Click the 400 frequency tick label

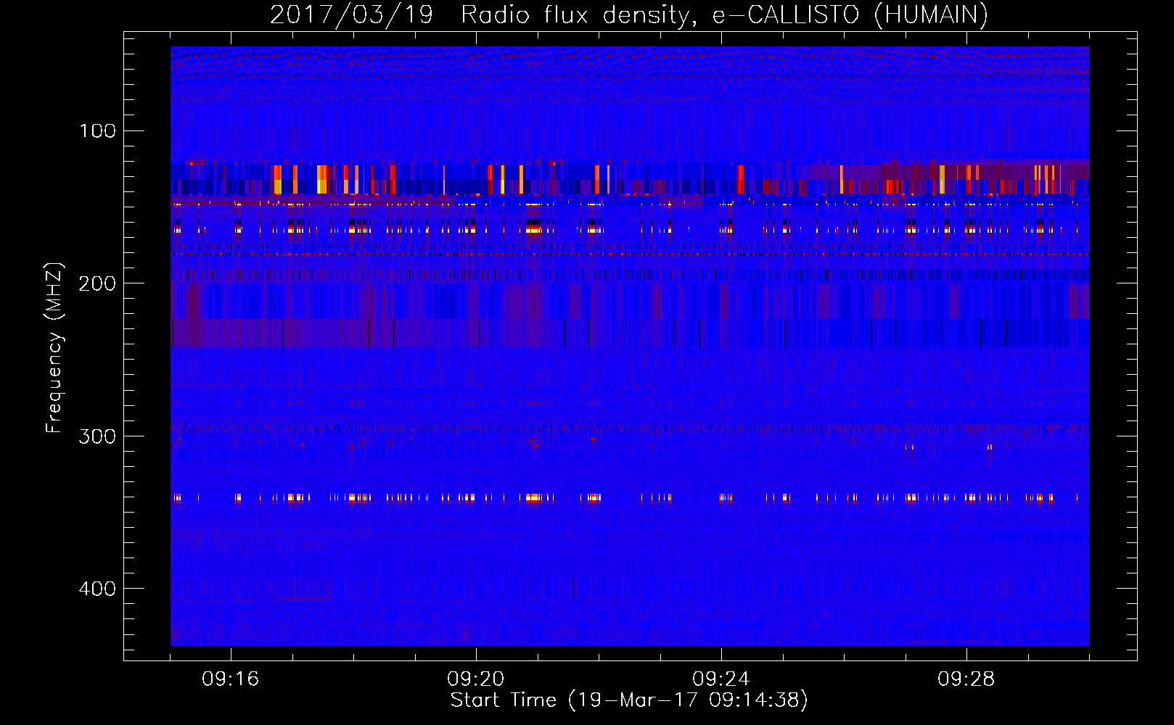click(98, 589)
